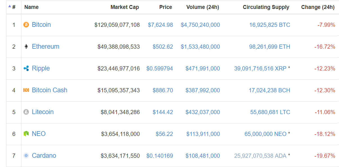This screenshot has height=167, width=339.
Task: Click the Ethereum diamond logo icon
Action: coord(26,46)
